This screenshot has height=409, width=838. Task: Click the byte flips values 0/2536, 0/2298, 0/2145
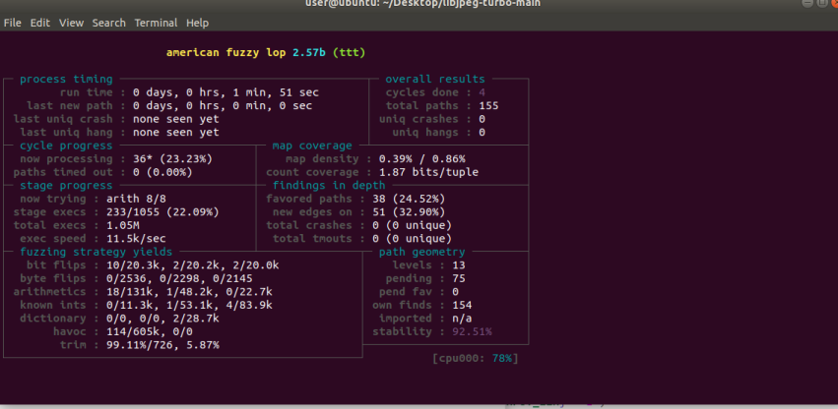pos(179,278)
